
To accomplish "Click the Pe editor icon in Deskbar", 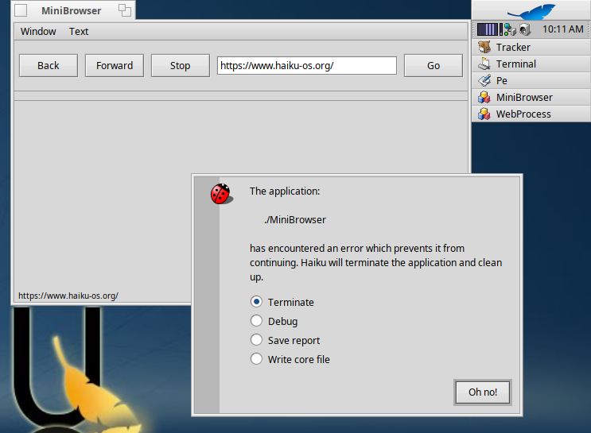I will (484, 80).
